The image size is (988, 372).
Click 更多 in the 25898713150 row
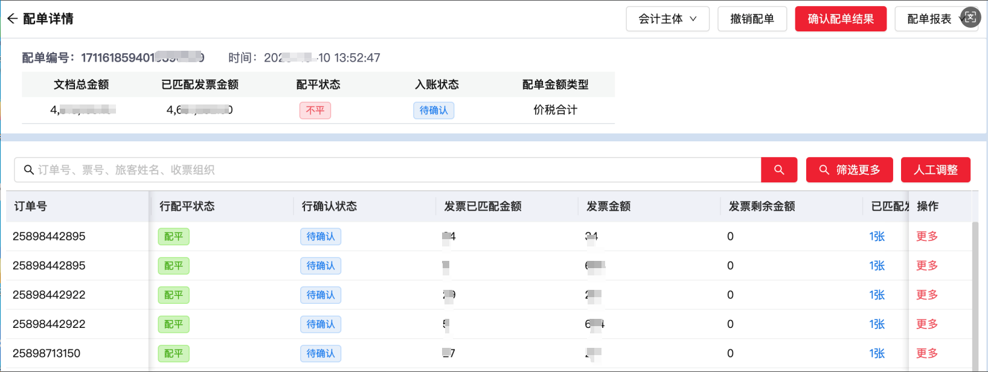[x=927, y=353]
